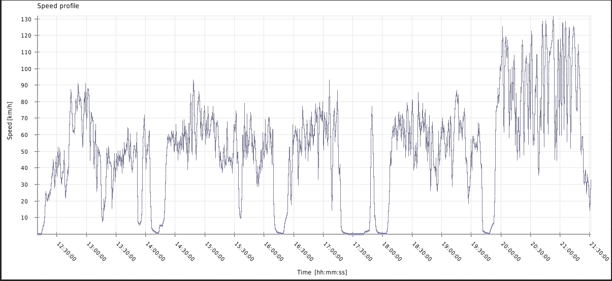Select the 13:00:00 time axis tick label

(95, 250)
